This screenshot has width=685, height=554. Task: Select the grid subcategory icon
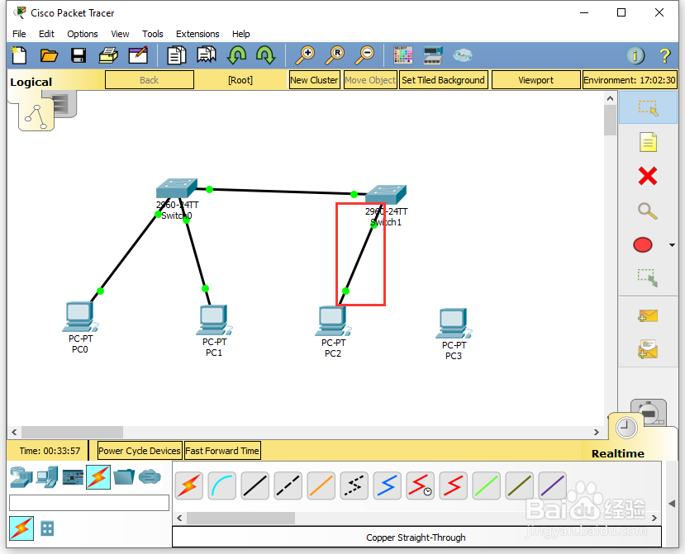coord(47,528)
